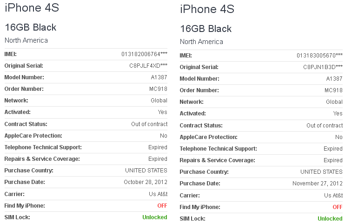Click serial number C8PJN1B3D***
345x222 pixels.
pyautogui.click(x=323, y=67)
